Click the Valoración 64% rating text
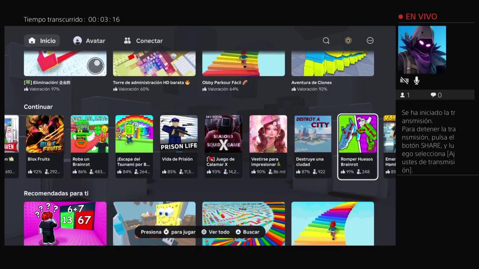Screen dimensions: 479x269 point(220,89)
